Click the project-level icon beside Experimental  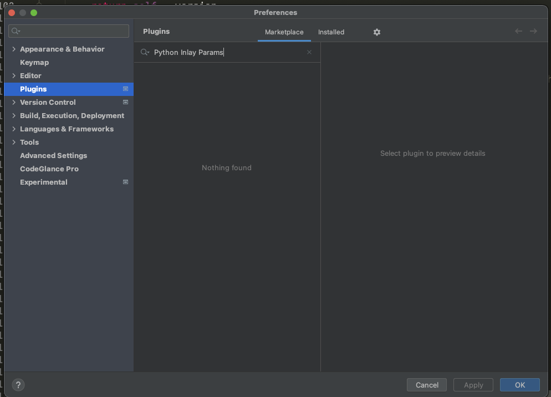click(126, 182)
